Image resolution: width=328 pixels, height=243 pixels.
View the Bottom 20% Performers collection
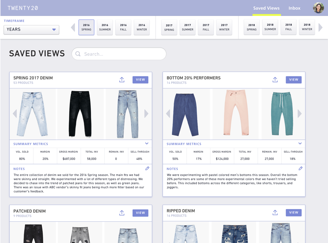pos(294,80)
